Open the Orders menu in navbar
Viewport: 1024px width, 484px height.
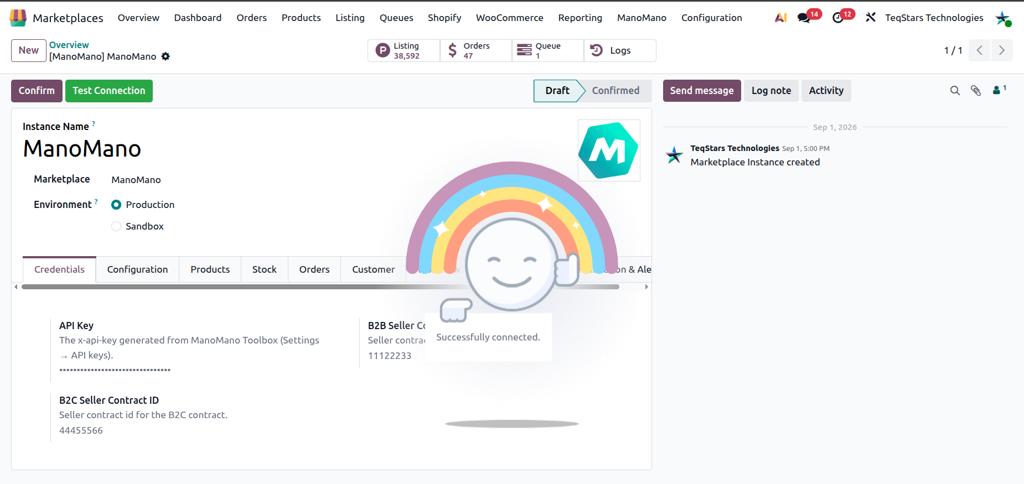(x=251, y=18)
